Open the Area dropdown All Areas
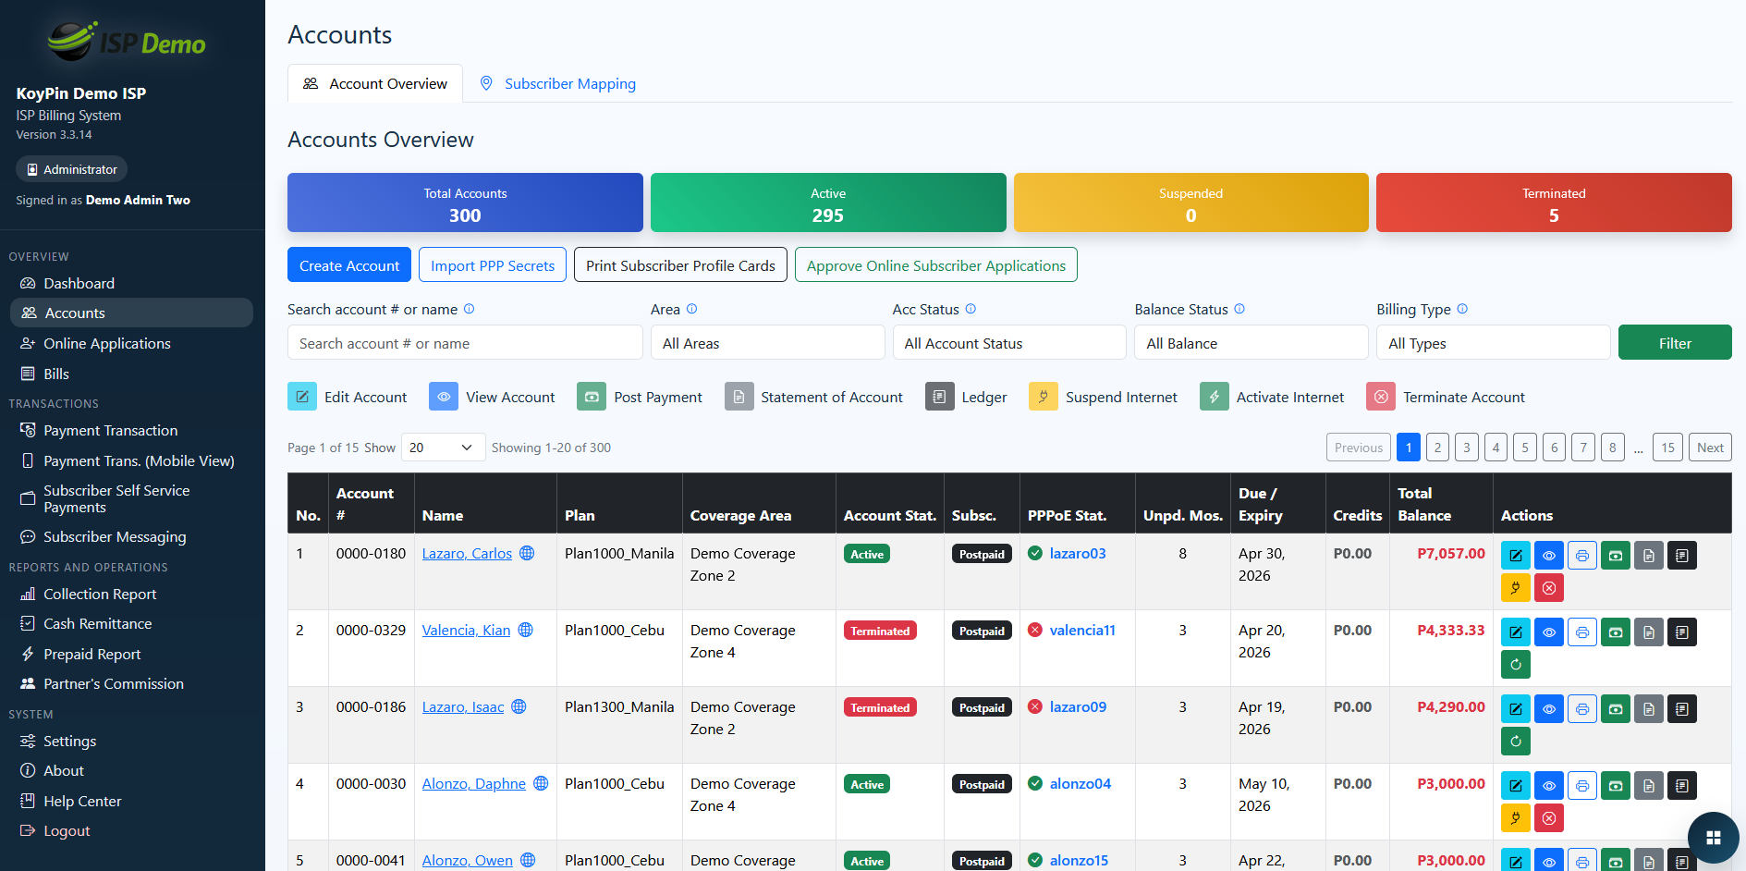 click(x=767, y=343)
